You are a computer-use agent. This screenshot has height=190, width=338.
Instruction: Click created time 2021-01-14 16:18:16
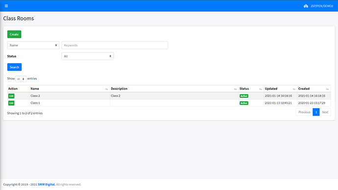pyautogui.click(x=312, y=95)
